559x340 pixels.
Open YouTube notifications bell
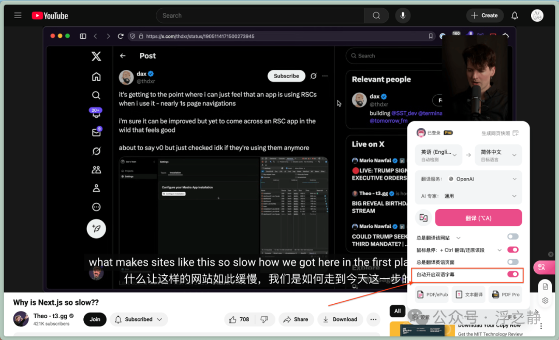pos(514,16)
